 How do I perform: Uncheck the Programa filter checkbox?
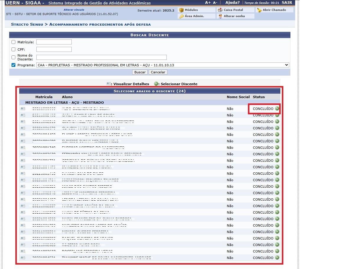click(x=14, y=65)
